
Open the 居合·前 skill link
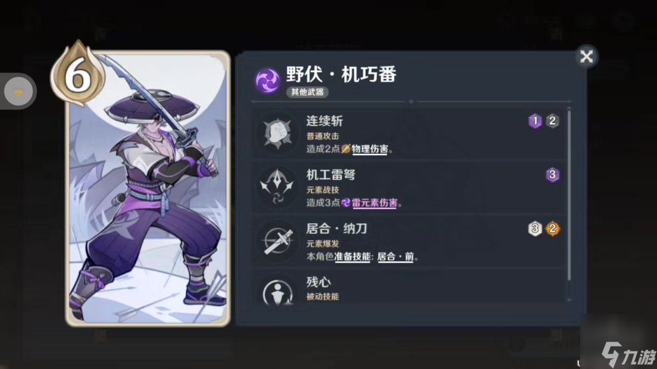395,256
